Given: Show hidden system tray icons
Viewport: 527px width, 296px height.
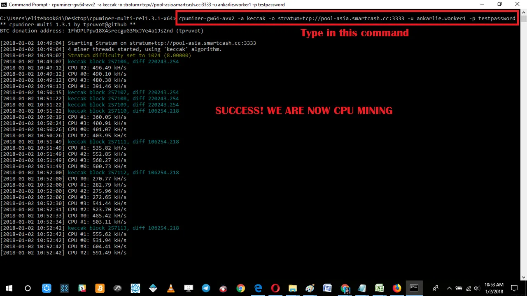Looking at the screenshot, I should (x=449, y=288).
